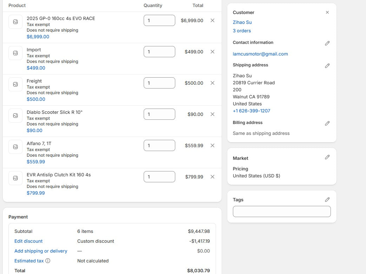Select the product name 2025 GP-0 160cc 4s EVO RACE
Viewport: 366px width, 274px height.
point(61,18)
